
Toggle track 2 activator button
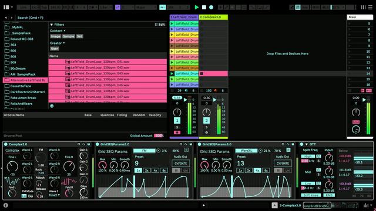206,121
